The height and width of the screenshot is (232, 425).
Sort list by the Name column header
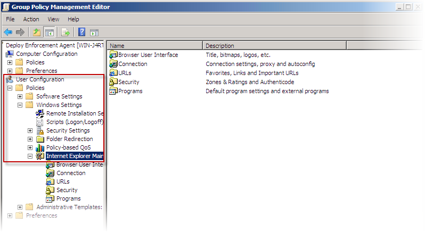pos(154,46)
